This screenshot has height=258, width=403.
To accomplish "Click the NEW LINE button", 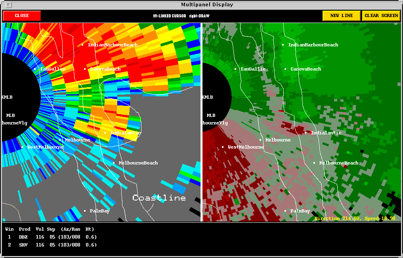I will [x=342, y=16].
